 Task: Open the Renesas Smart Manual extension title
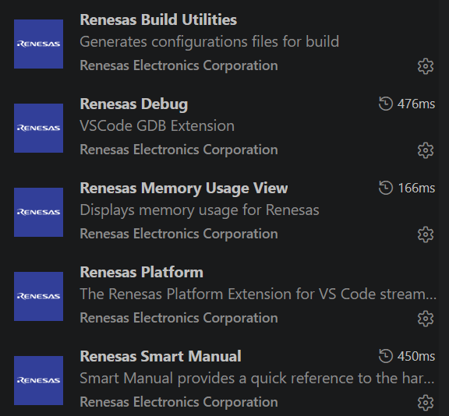tap(161, 357)
